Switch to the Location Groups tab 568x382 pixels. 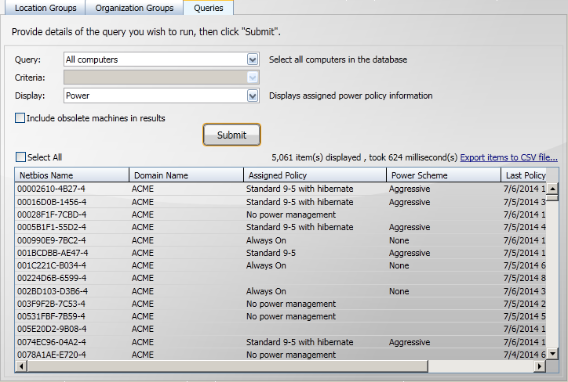click(46, 8)
